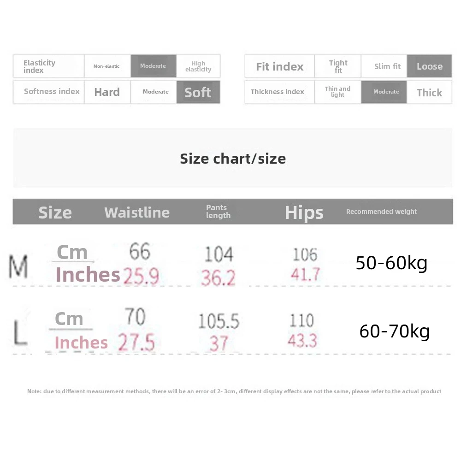Viewport: 461px width, 461px height.
Task: Select Thin and light thickness option
Action: pyautogui.click(x=337, y=92)
